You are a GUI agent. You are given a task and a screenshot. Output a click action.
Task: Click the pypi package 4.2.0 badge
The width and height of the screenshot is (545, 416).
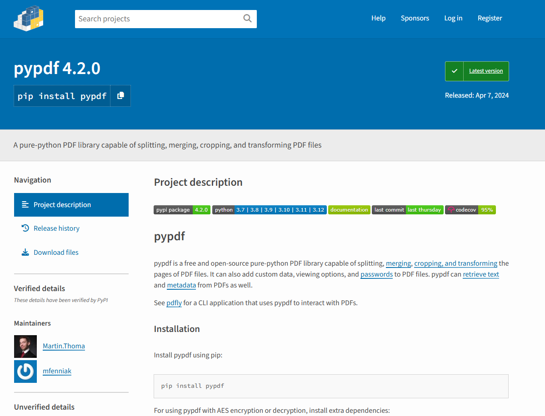(x=182, y=210)
